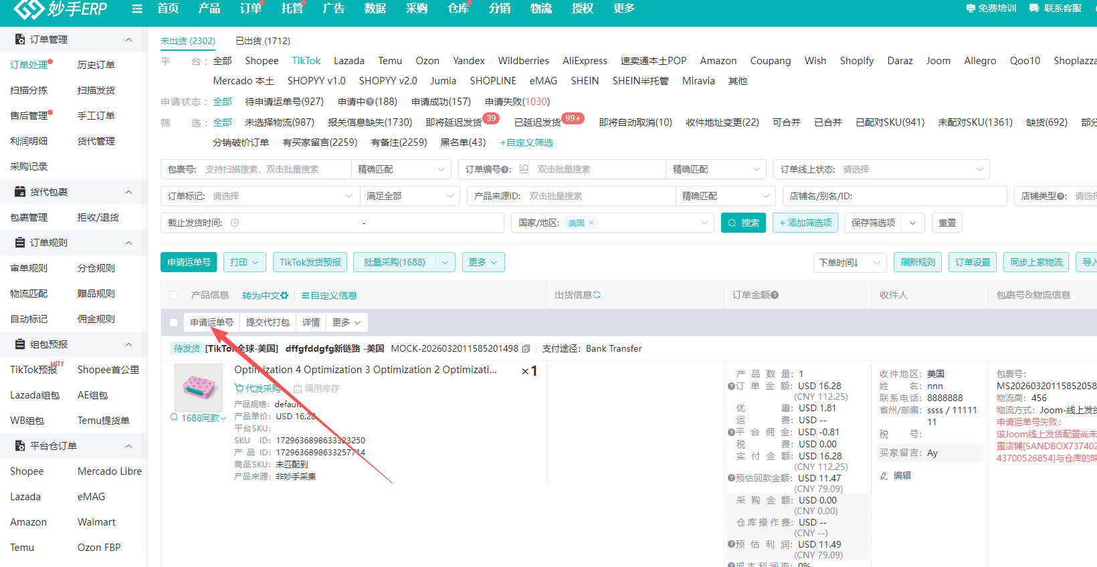Open the 打印 dropdown button
1097x567 pixels.
click(244, 263)
